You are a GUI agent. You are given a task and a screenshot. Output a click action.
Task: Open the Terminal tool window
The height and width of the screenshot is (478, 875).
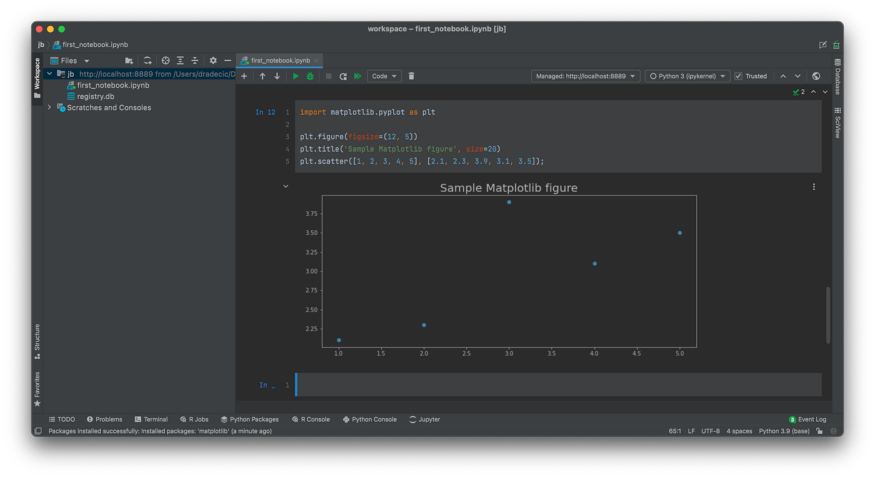click(x=151, y=419)
